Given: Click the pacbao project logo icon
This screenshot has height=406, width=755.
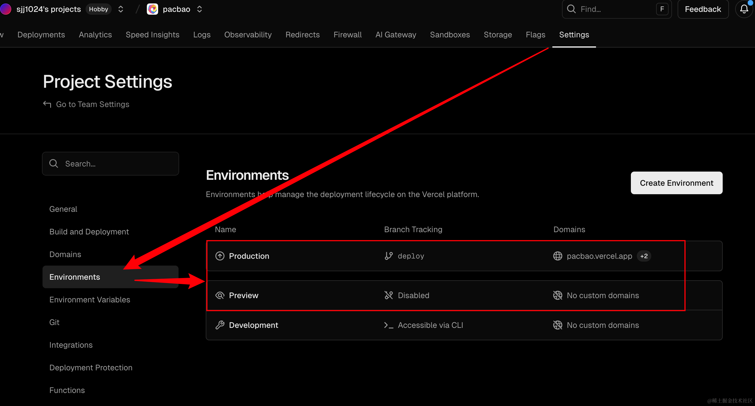Looking at the screenshot, I should pyautogui.click(x=152, y=9).
